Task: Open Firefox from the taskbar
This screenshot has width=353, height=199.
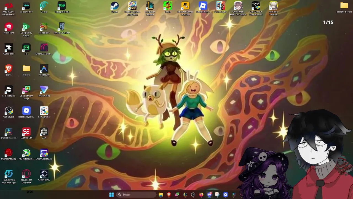Action: 201,195
